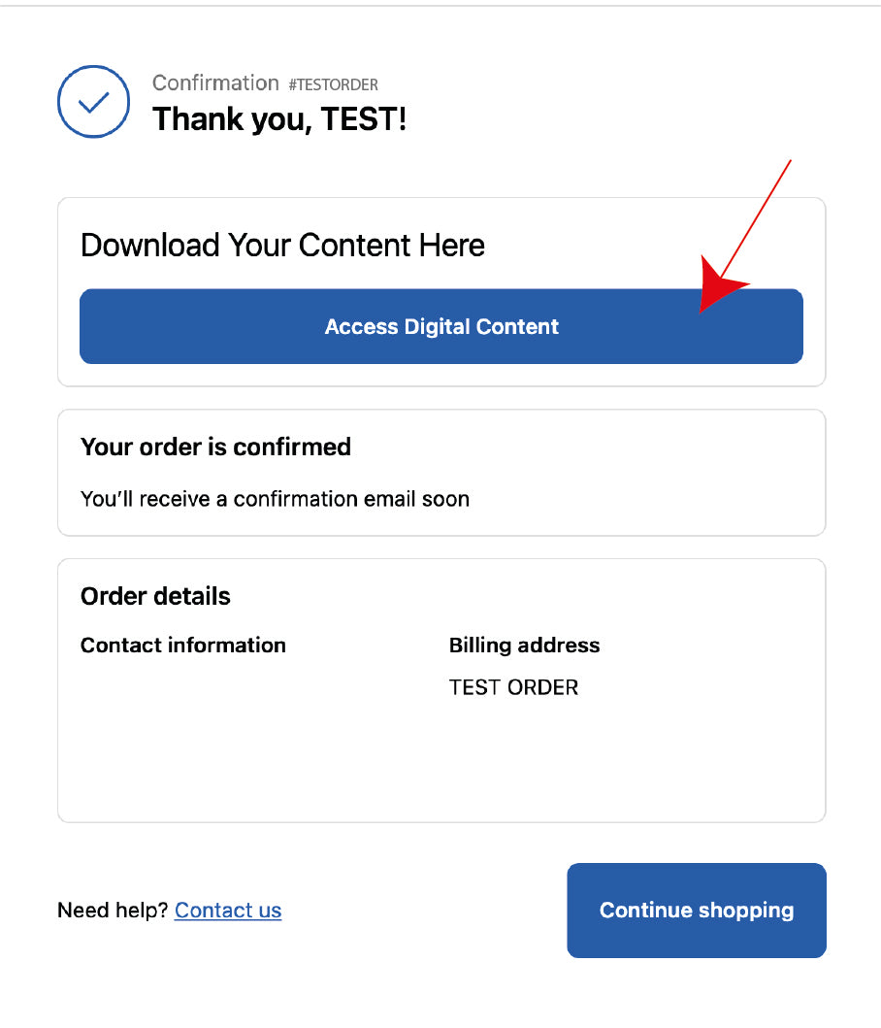
Task: Select the "Thank you, TEST!" heading
Action: [x=279, y=119]
